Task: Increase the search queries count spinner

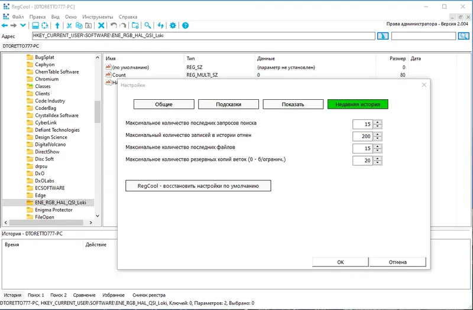Action: tap(378, 122)
